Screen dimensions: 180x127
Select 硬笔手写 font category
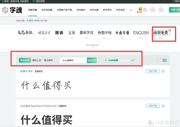44,33
